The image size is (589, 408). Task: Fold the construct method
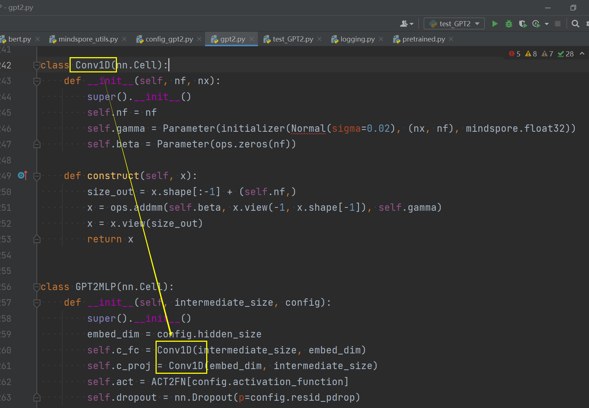(x=36, y=176)
